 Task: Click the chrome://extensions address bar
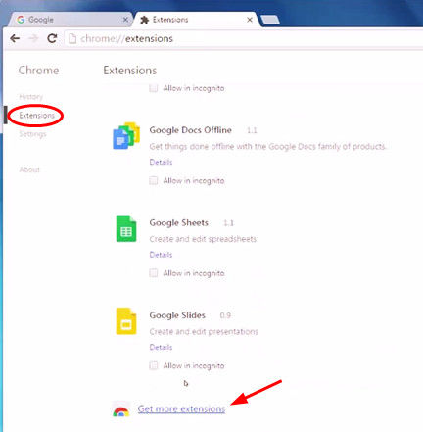tap(243, 39)
